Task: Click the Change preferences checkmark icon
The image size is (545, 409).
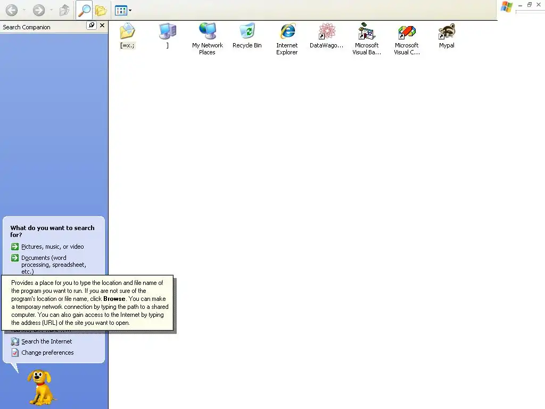Action: pyautogui.click(x=15, y=353)
